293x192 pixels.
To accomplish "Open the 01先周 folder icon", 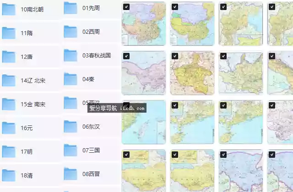I will click(71, 8).
